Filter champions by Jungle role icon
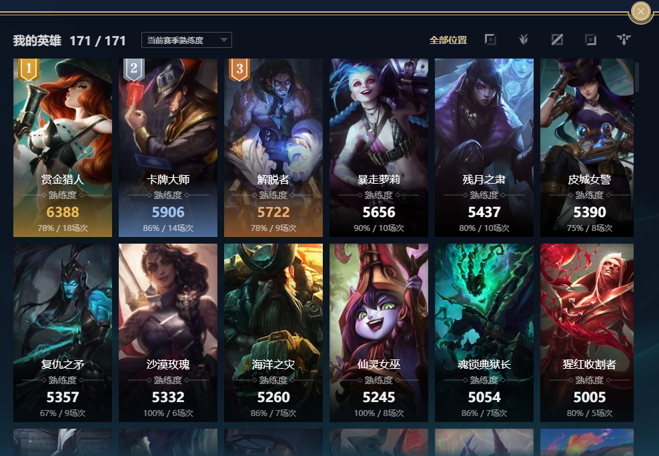The image size is (659, 456). [x=523, y=39]
